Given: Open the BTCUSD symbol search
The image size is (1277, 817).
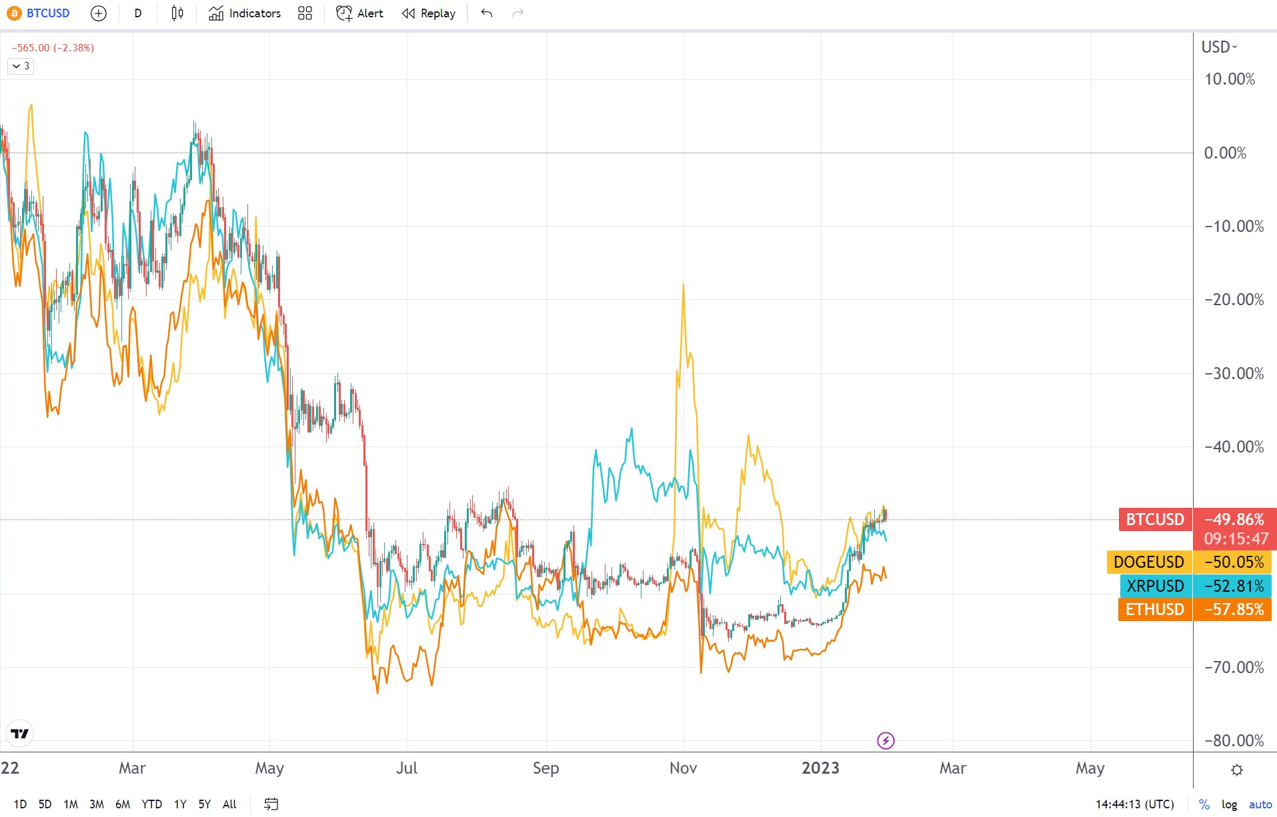Looking at the screenshot, I should (39, 13).
